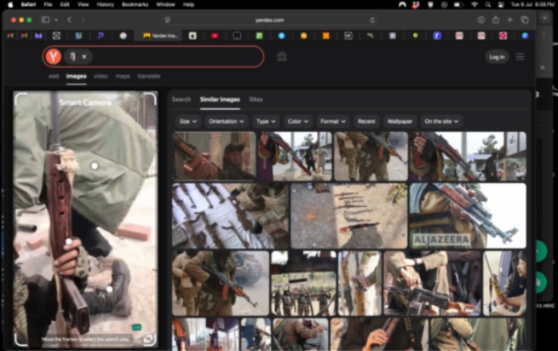Open the blue 'f' Facebook browser tab
Viewport: 558px width, 351px height.
click(x=437, y=36)
